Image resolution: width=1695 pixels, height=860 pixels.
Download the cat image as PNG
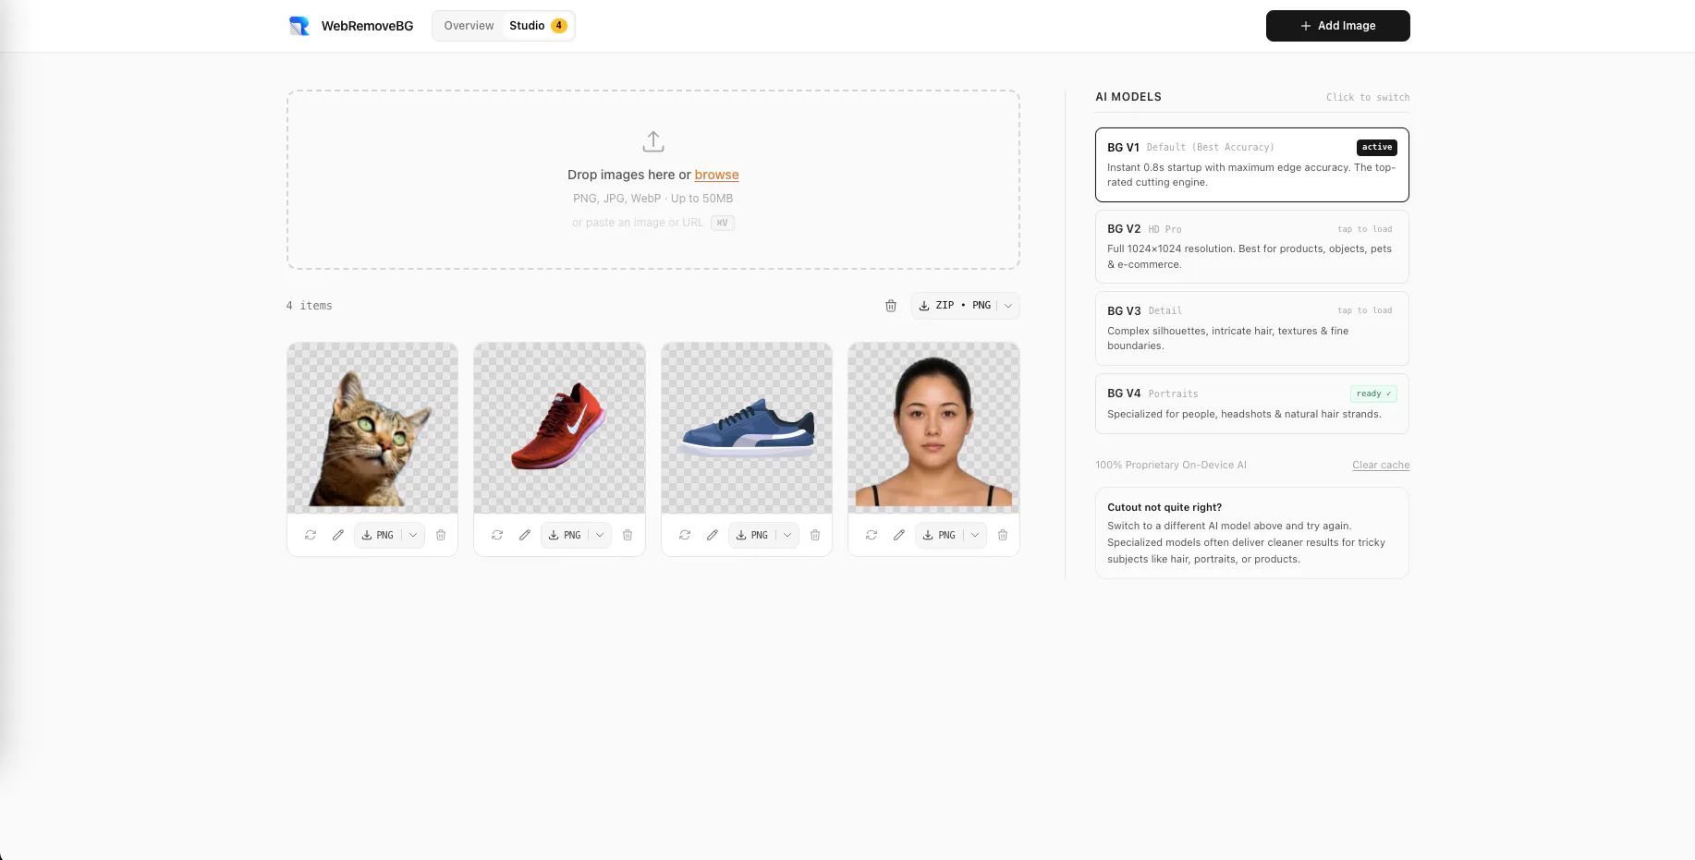coord(377,535)
